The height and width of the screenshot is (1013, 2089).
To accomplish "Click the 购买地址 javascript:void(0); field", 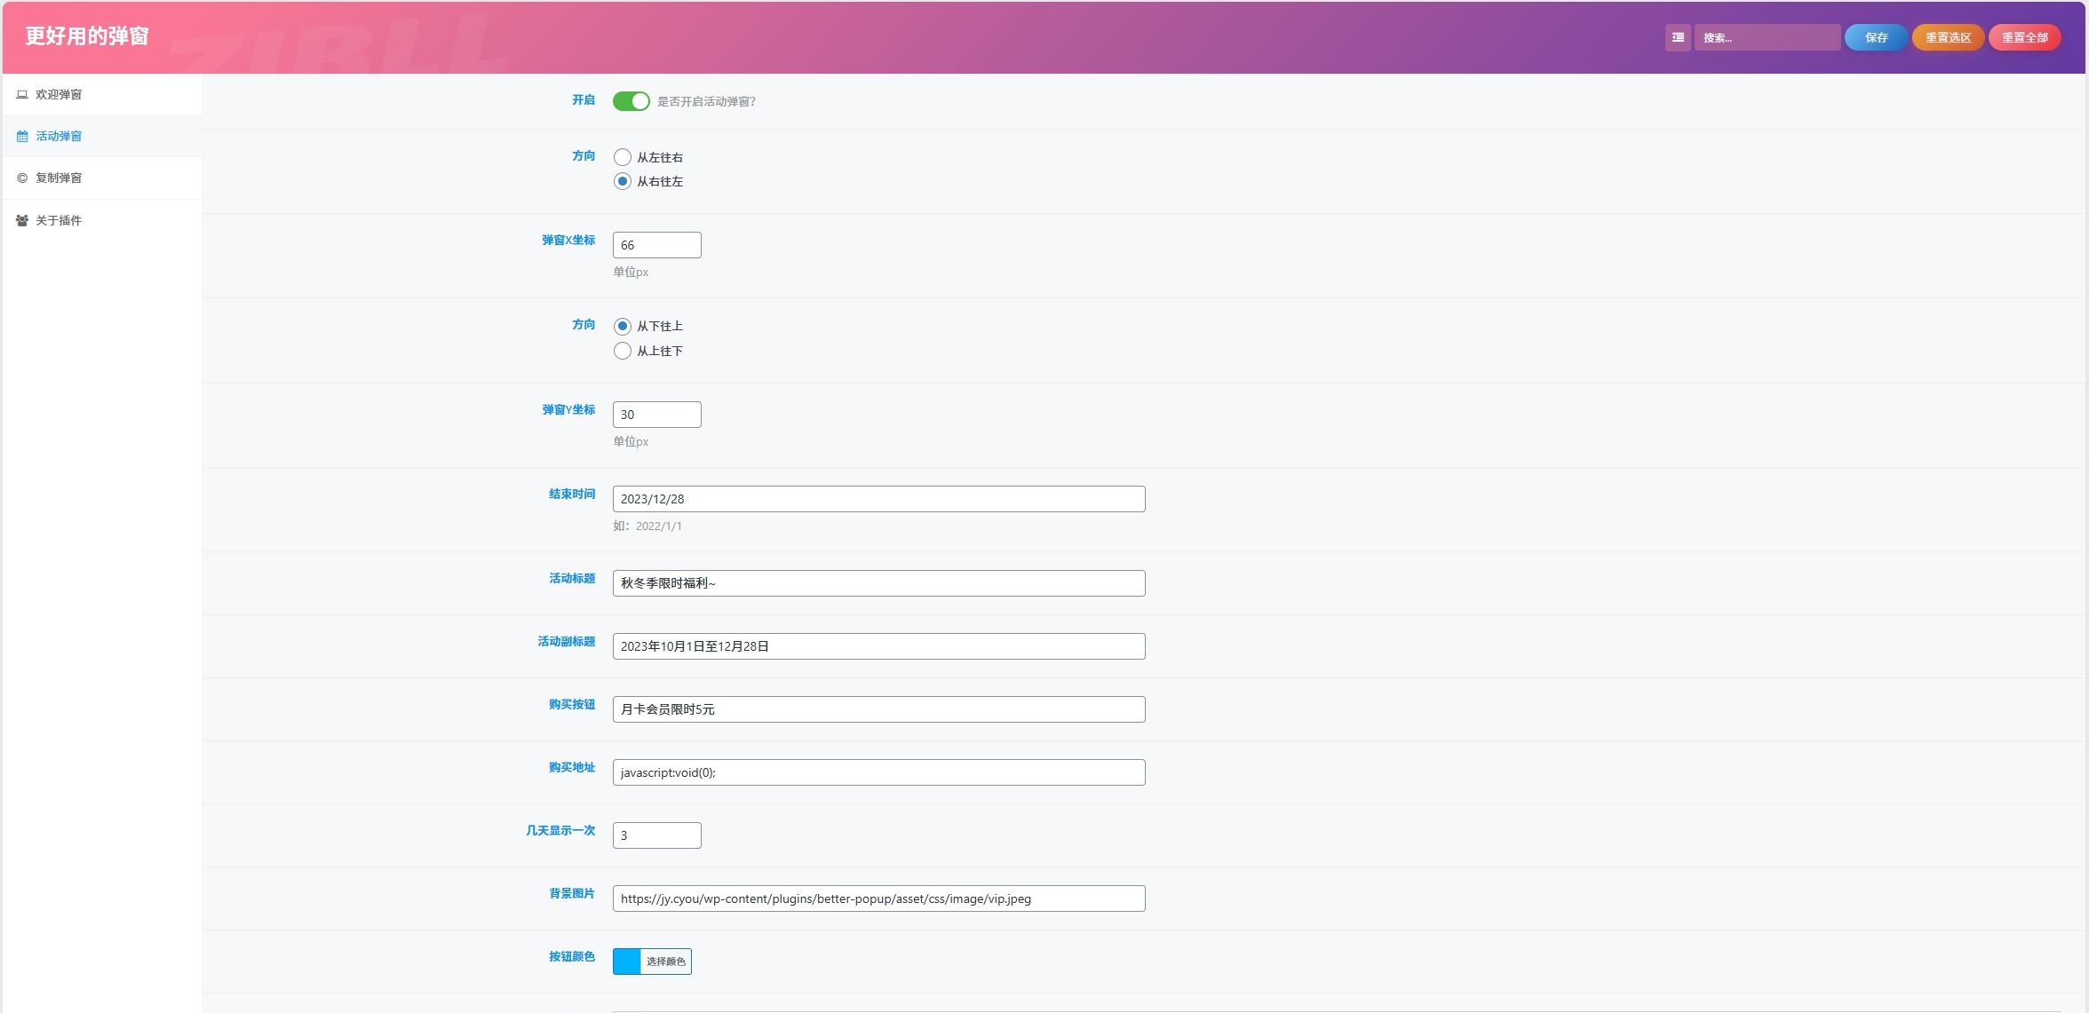I will [x=879, y=772].
